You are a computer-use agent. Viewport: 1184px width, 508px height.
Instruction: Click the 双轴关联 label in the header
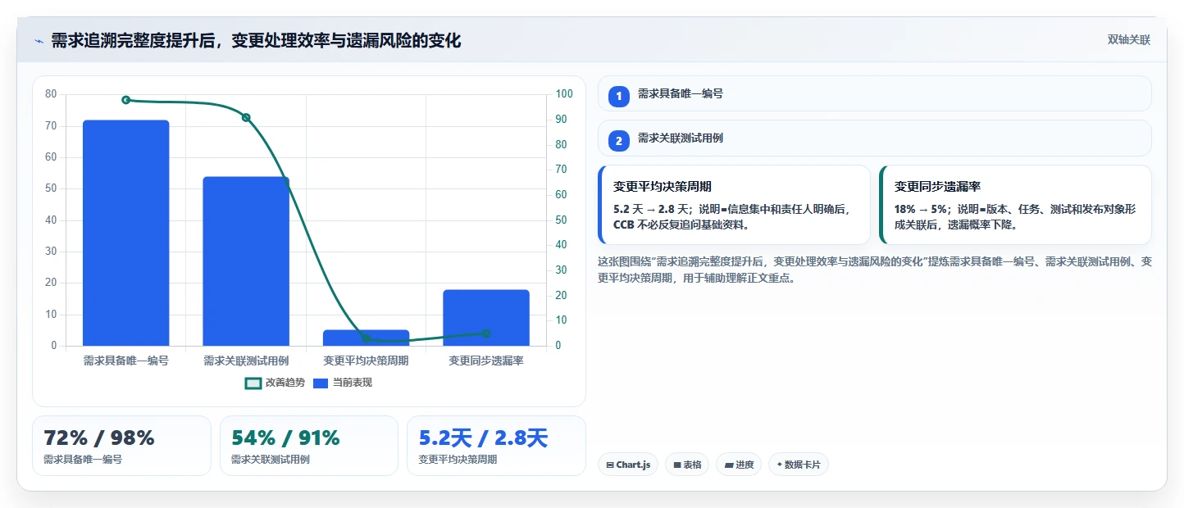pyautogui.click(x=1129, y=40)
